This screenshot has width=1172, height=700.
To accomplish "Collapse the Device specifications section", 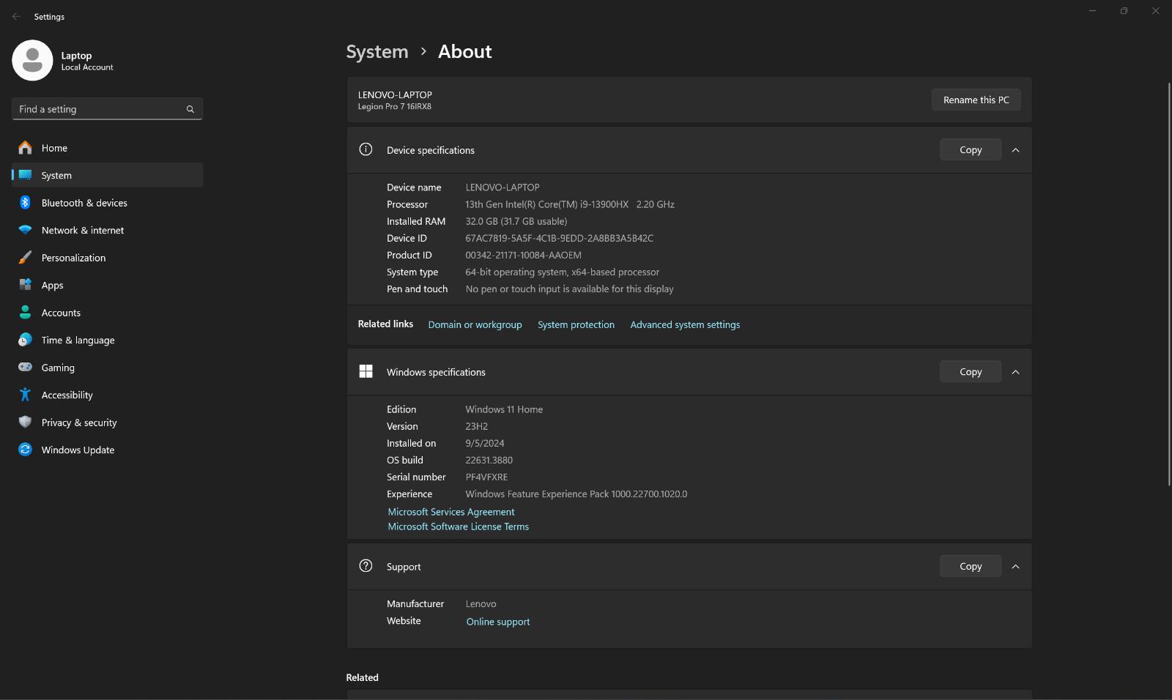I will click(x=1015, y=150).
